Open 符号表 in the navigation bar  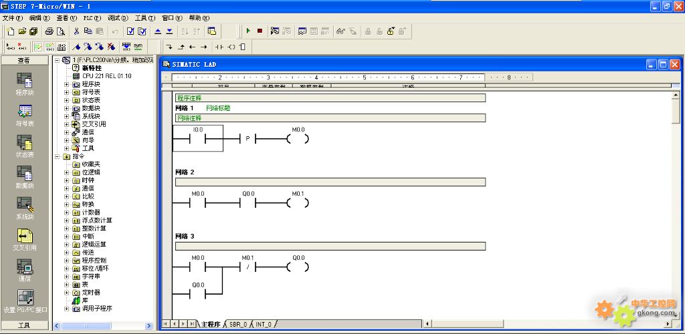[25, 116]
